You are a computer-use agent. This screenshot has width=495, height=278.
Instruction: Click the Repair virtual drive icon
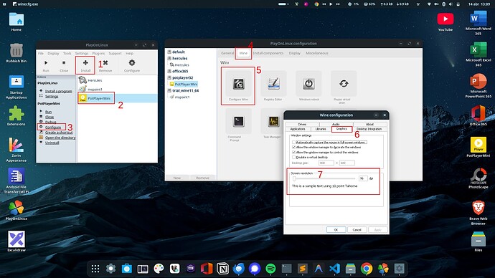click(344, 84)
